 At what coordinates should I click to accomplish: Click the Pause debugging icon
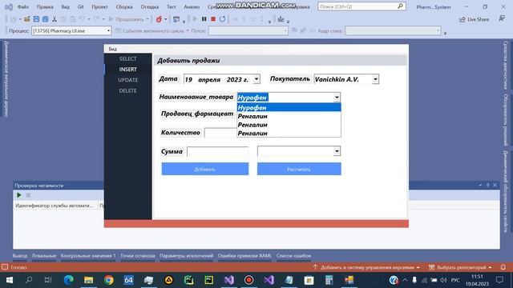pyautogui.click(x=204, y=19)
